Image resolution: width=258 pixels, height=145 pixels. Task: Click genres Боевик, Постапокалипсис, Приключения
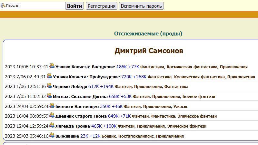click(143, 136)
